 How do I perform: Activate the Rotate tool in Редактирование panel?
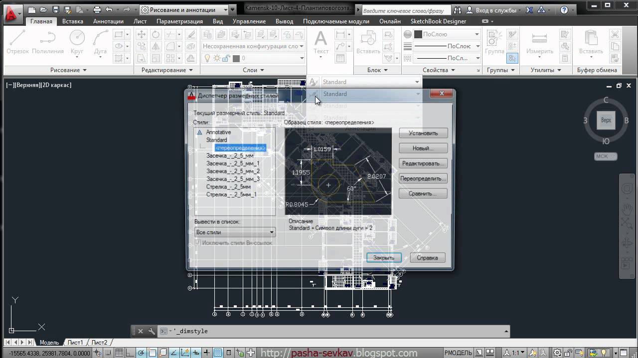[156, 34]
